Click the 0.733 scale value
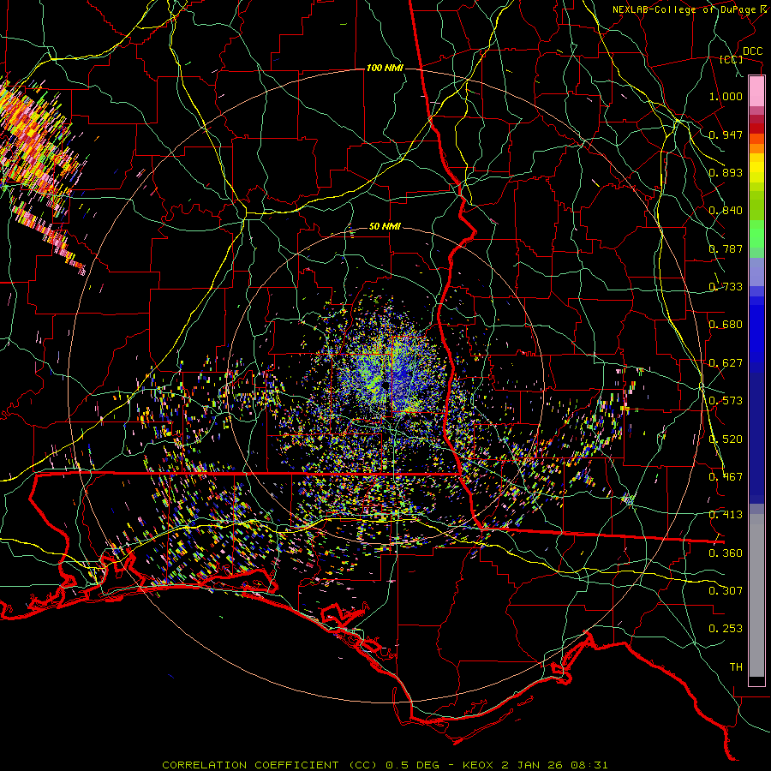Screen dimensions: 771x771 coord(726,287)
